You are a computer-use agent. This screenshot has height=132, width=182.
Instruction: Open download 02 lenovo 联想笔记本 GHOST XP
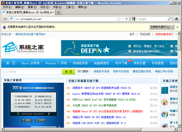pos(106,94)
